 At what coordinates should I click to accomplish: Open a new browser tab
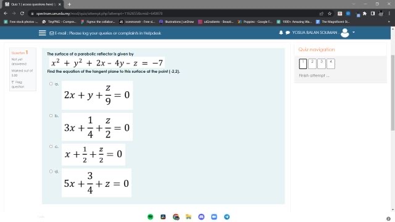[x=69, y=4]
